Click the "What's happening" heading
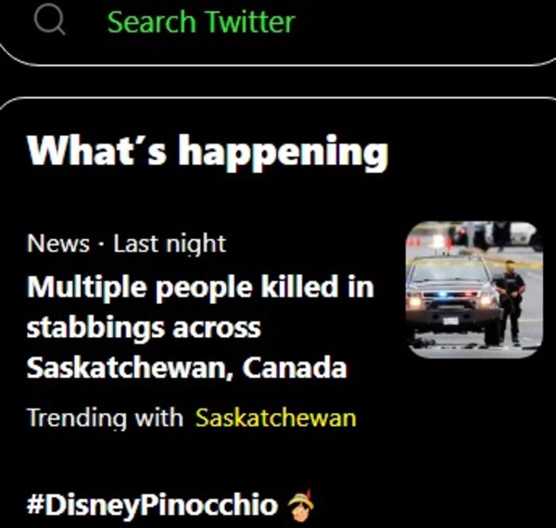The width and height of the screenshot is (556, 528). point(208,150)
